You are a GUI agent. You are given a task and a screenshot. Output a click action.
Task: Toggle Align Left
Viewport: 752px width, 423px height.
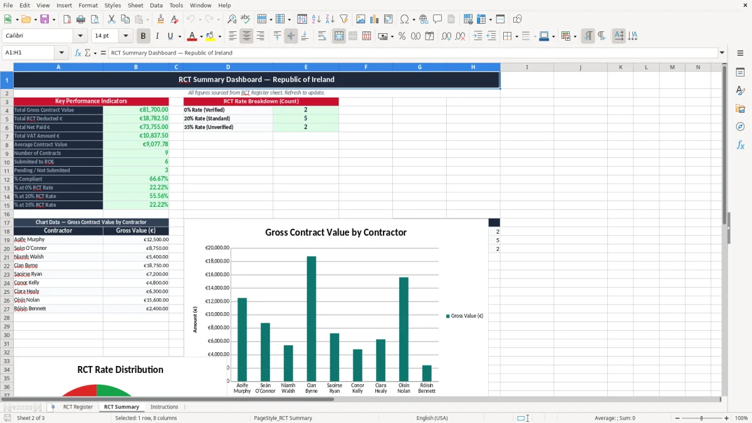232,36
